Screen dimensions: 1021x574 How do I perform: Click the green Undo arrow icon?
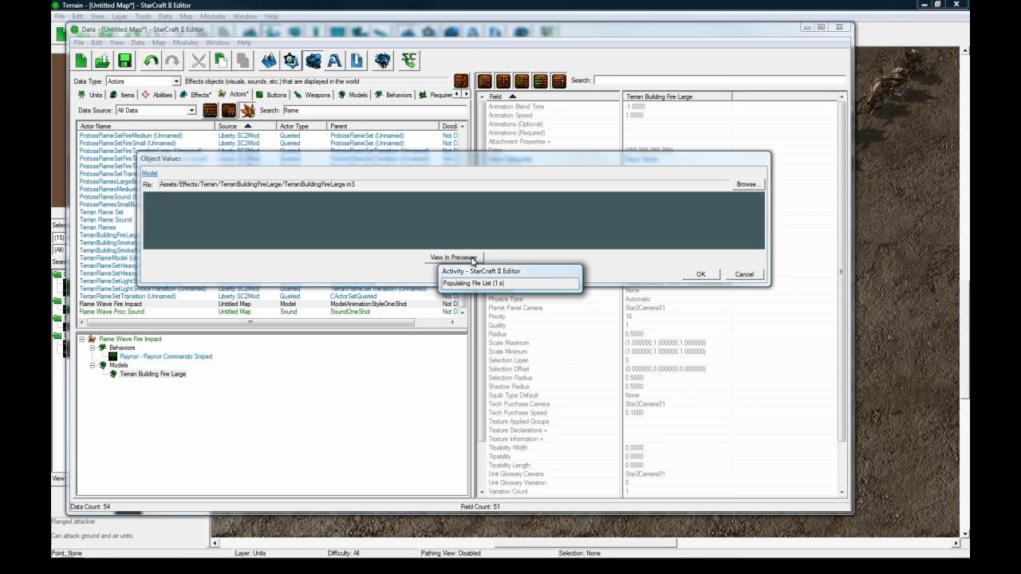pos(151,61)
